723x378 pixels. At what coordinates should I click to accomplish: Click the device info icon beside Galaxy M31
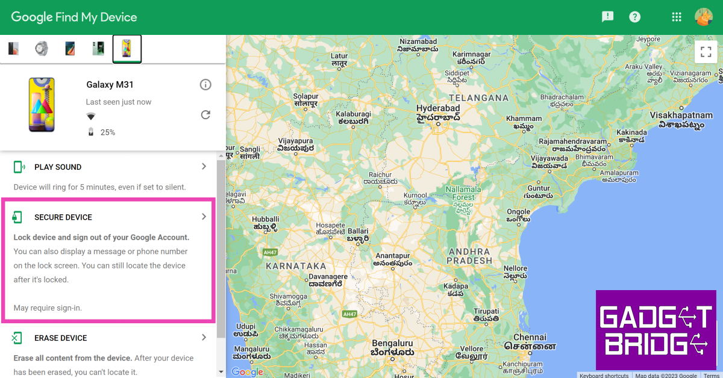point(205,85)
